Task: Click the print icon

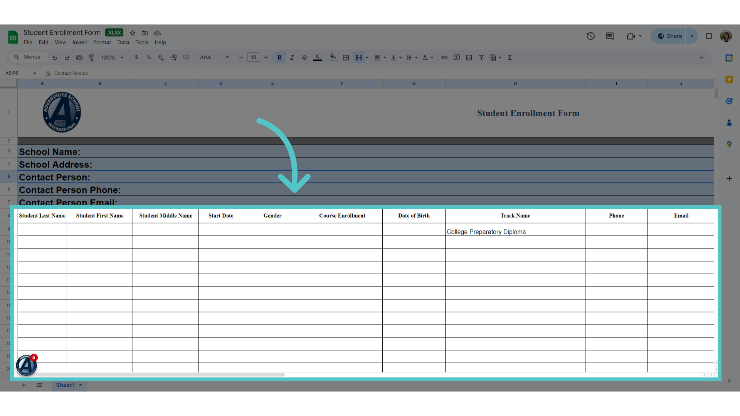Action: pyautogui.click(x=79, y=57)
